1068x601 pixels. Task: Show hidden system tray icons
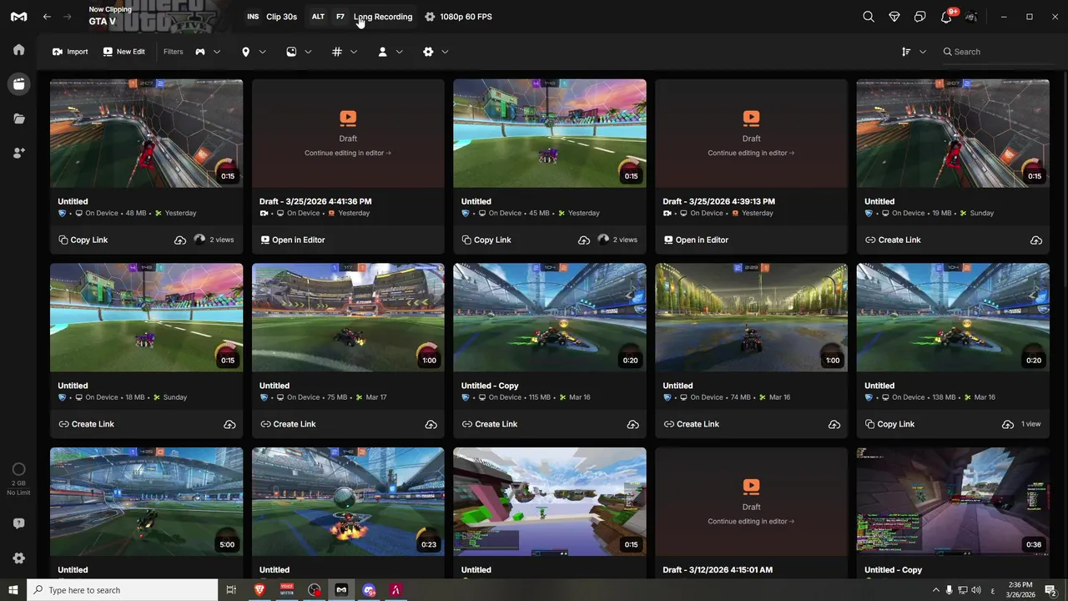point(935,590)
